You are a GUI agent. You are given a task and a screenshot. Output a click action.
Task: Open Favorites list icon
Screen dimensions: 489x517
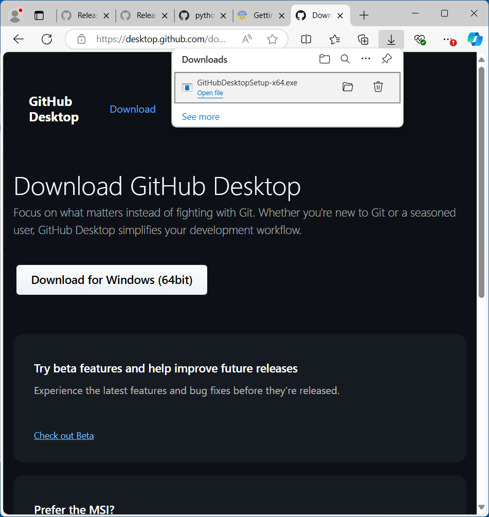pos(335,40)
